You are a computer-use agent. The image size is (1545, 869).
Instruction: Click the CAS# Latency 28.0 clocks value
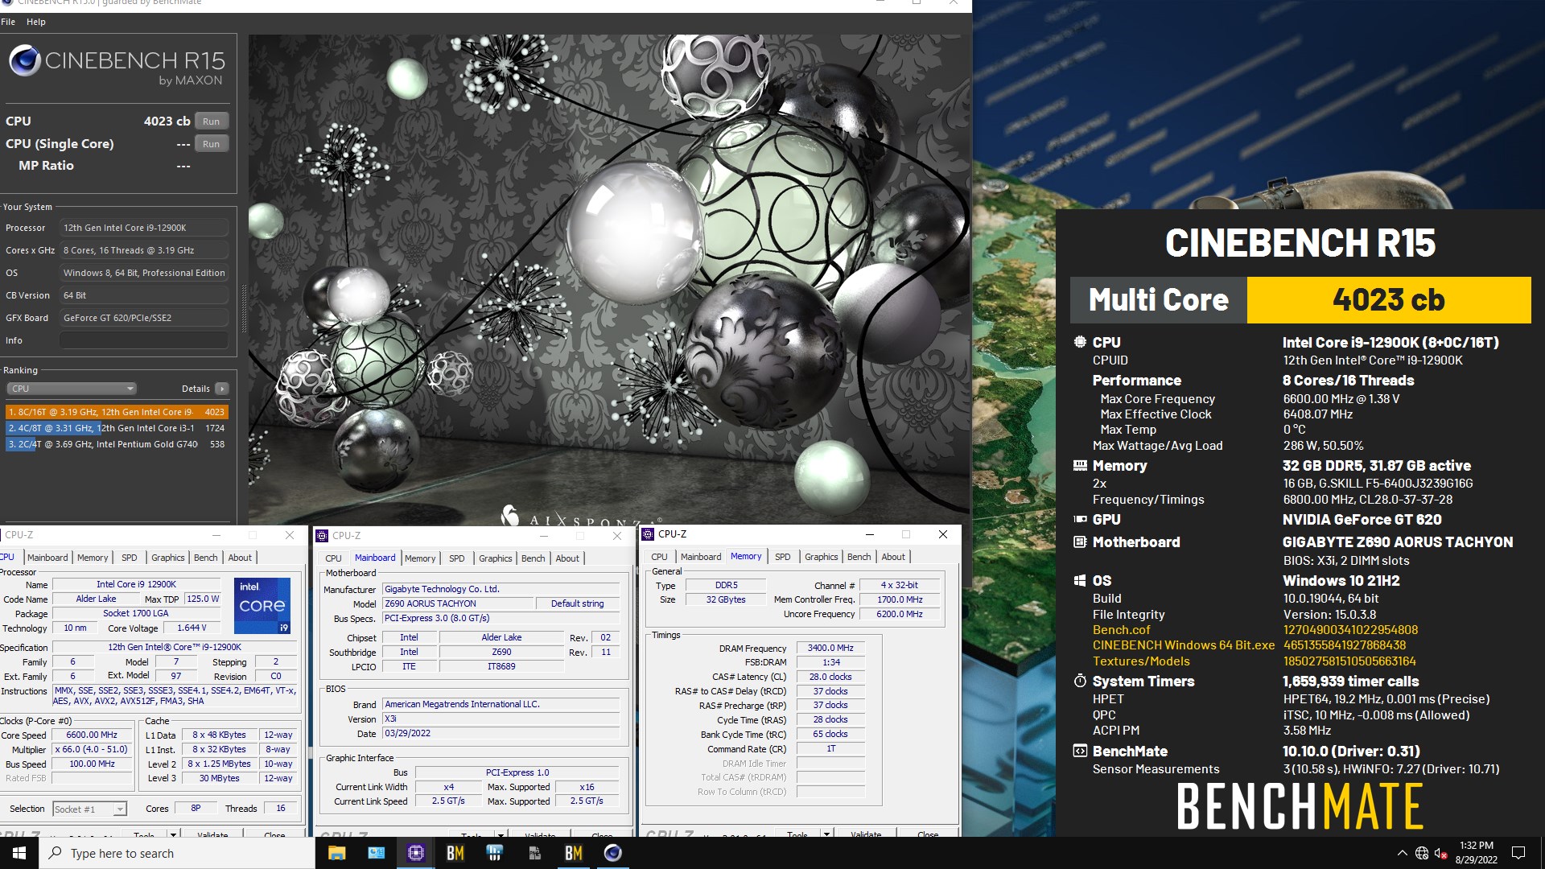(x=830, y=677)
